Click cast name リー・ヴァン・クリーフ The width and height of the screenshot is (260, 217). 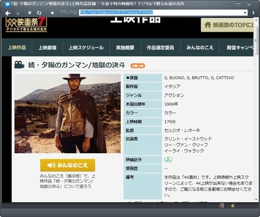186,145
